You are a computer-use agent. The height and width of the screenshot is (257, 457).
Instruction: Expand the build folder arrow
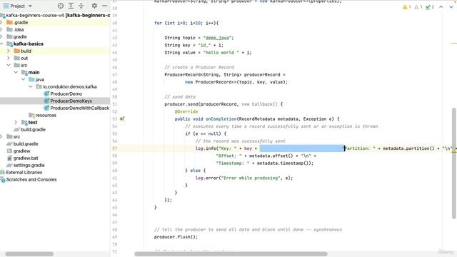(x=9, y=51)
